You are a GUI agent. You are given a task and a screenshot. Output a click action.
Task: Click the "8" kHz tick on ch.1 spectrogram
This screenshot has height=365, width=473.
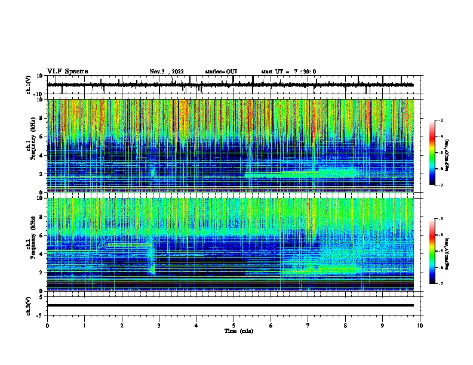pyautogui.click(x=42, y=118)
